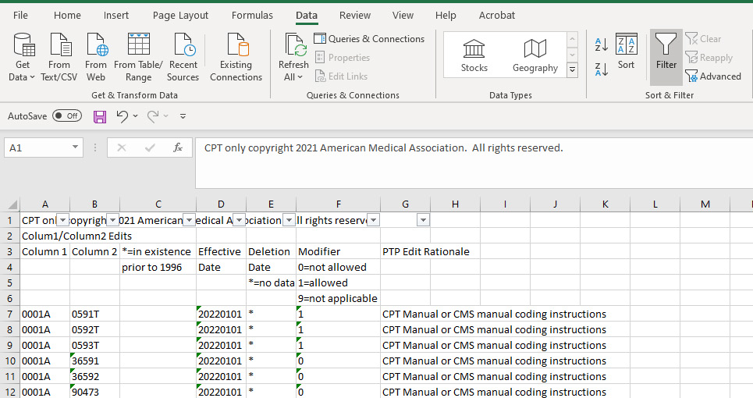Click the Sort A to Z icon
Viewport: 753px width, 398px height.
[x=602, y=44]
